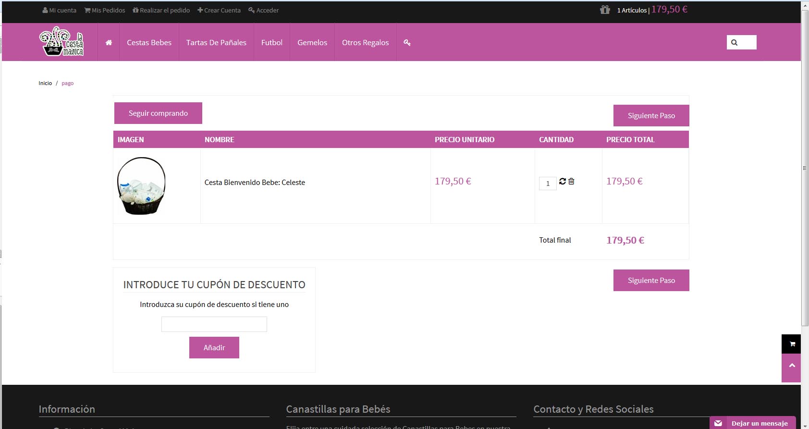This screenshot has height=429, width=809.
Task: Click the top Siguiente Paso button
Action: (651, 115)
